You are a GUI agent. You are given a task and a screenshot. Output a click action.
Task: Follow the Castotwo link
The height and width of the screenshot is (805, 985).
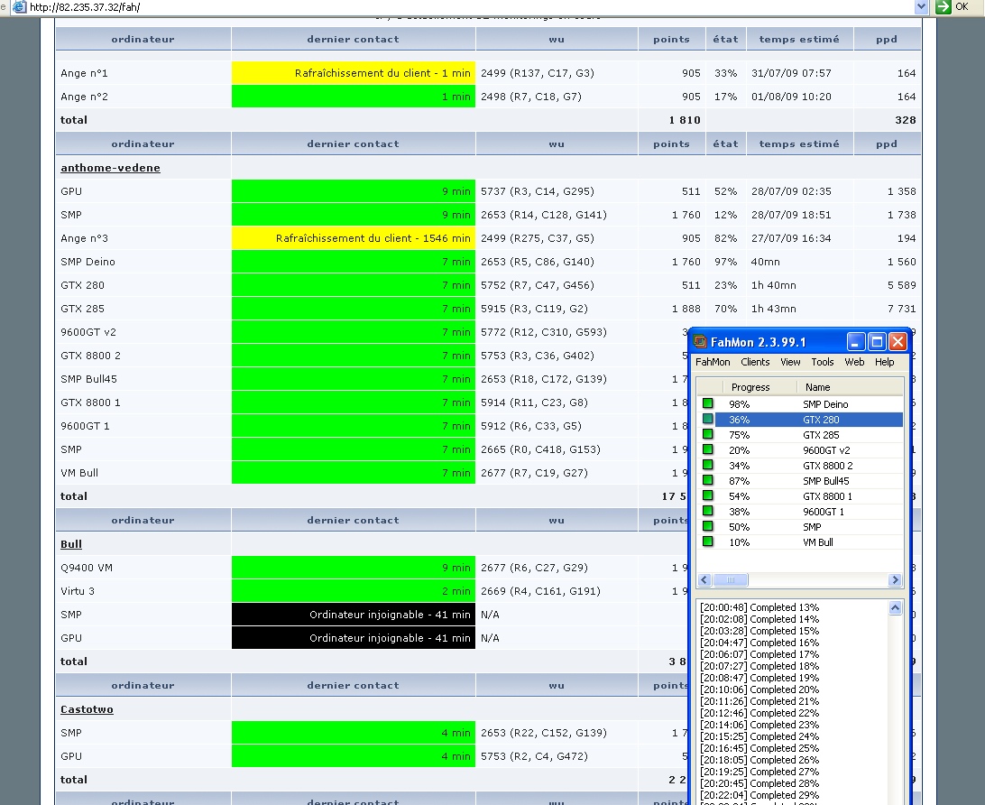[87, 709]
